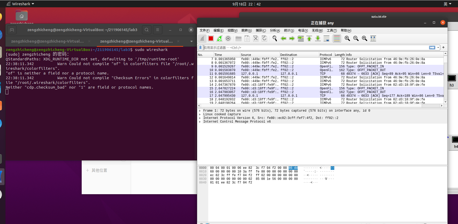The height and width of the screenshot is (224, 458).
Task: Click the start capture shark fin icon
Action: click(203, 38)
